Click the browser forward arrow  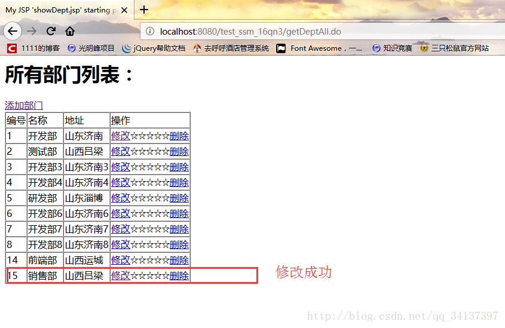click(x=32, y=31)
